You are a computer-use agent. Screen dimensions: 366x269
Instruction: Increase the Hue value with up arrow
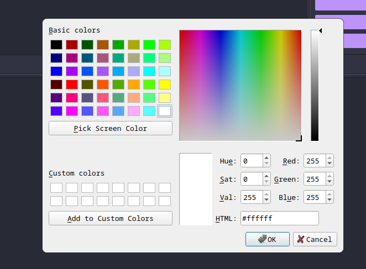point(266,158)
